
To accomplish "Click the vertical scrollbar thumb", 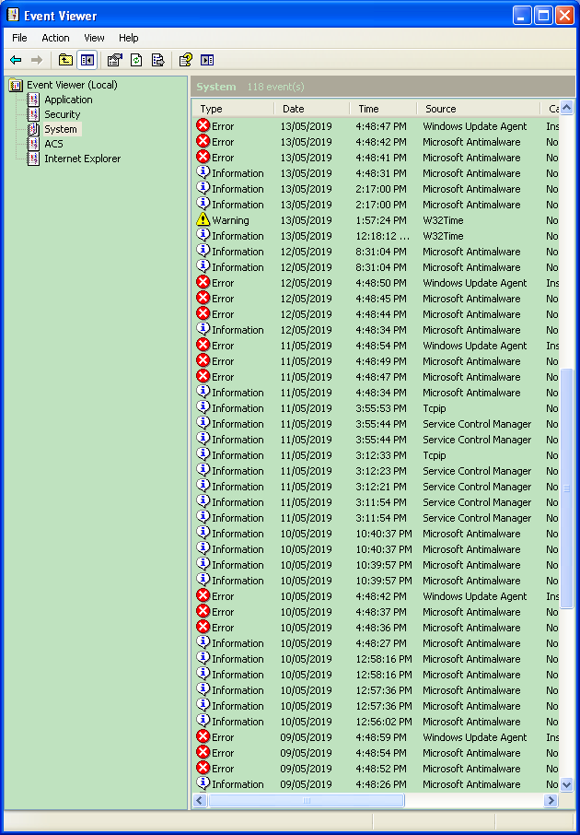I will point(567,488).
